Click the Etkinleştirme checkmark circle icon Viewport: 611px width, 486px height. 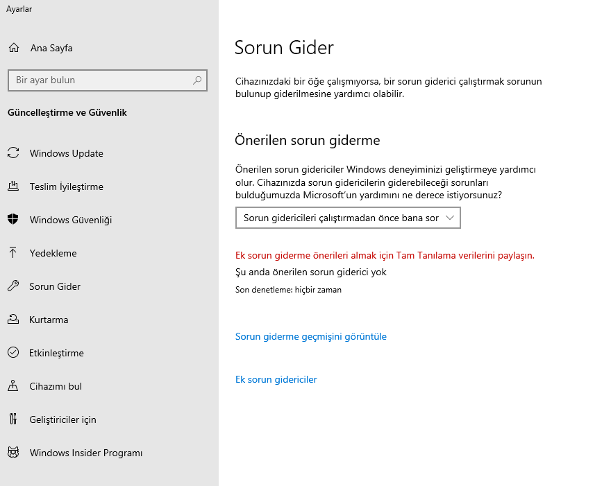click(13, 353)
